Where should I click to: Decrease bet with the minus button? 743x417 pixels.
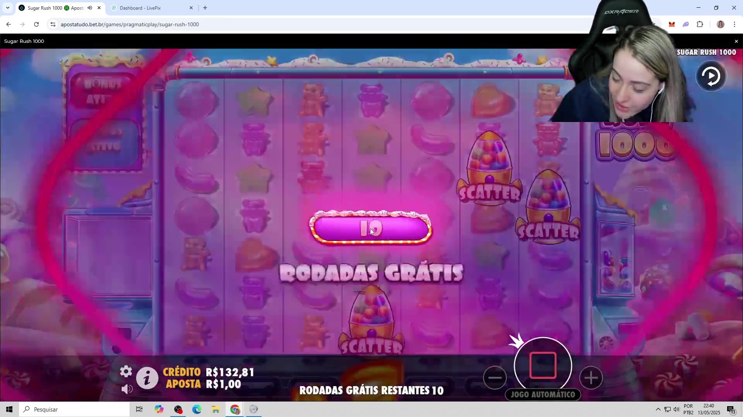pos(495,378)
